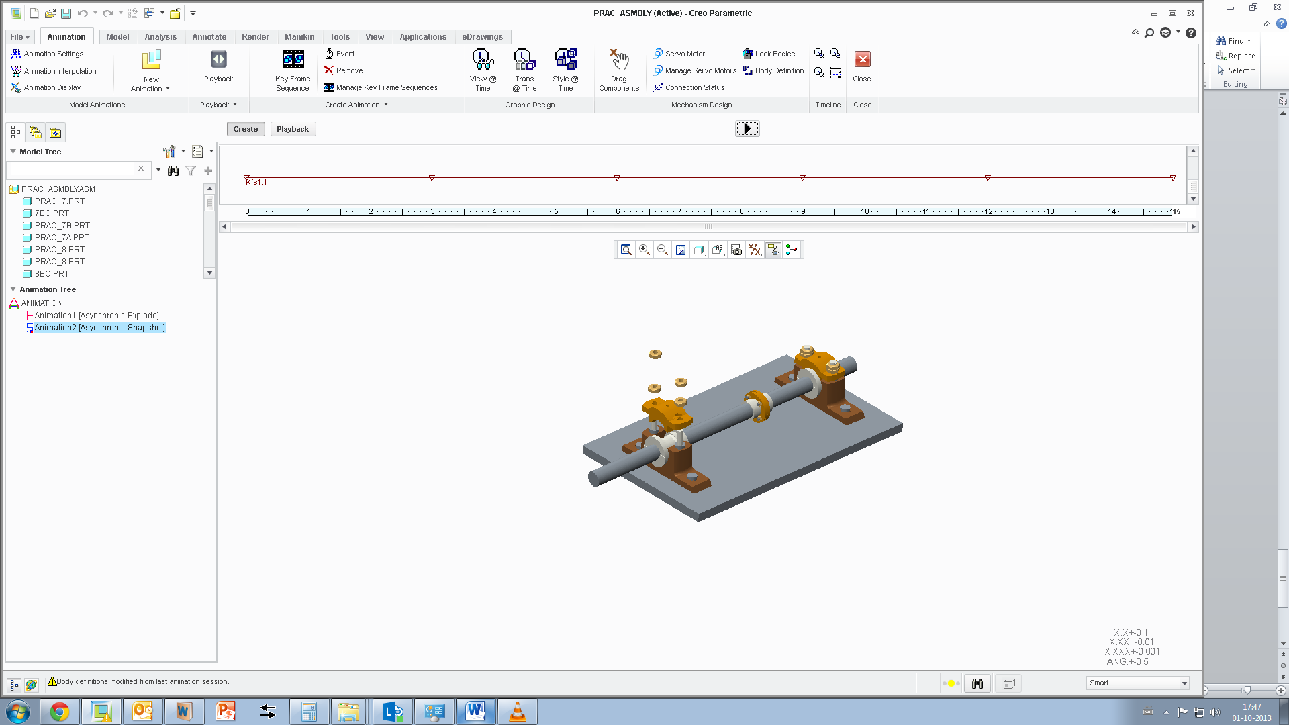Click the Repaint icon in graphics toolbar
Screen dimensions: 1289x725
point(681,250)
